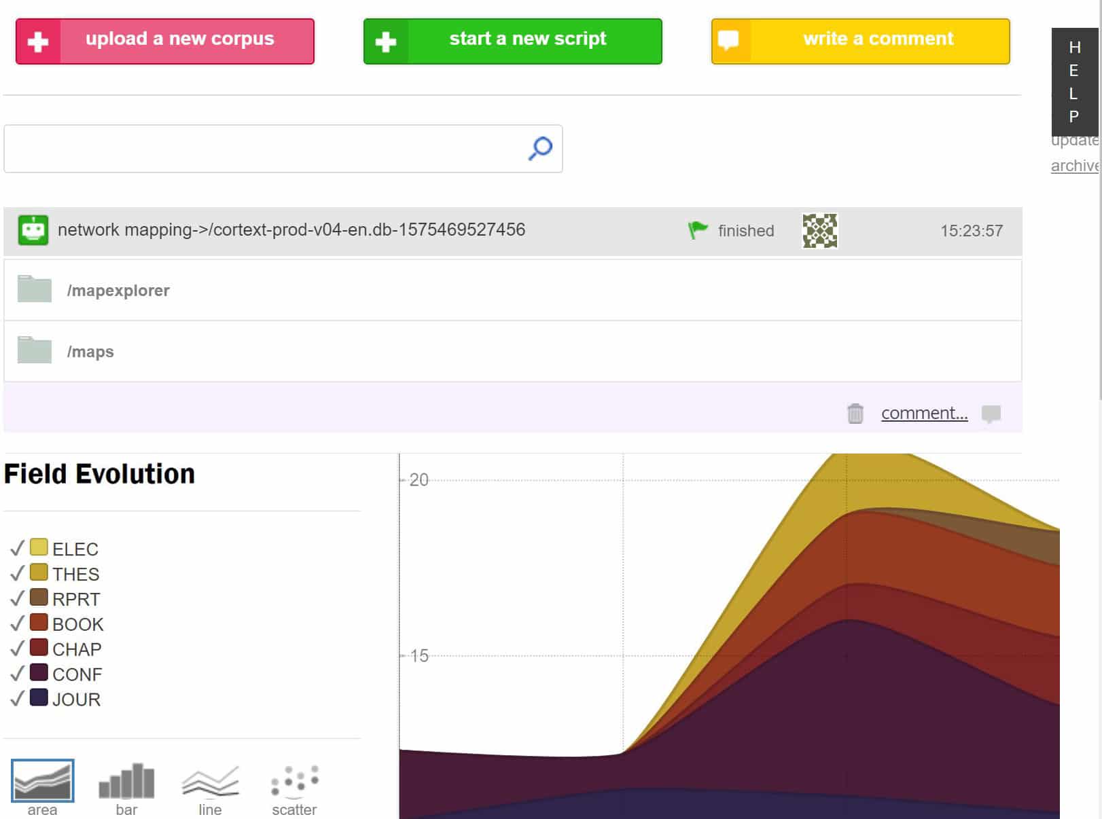Click the start a new script button
1102x819 pixels.
click(513, 41)
